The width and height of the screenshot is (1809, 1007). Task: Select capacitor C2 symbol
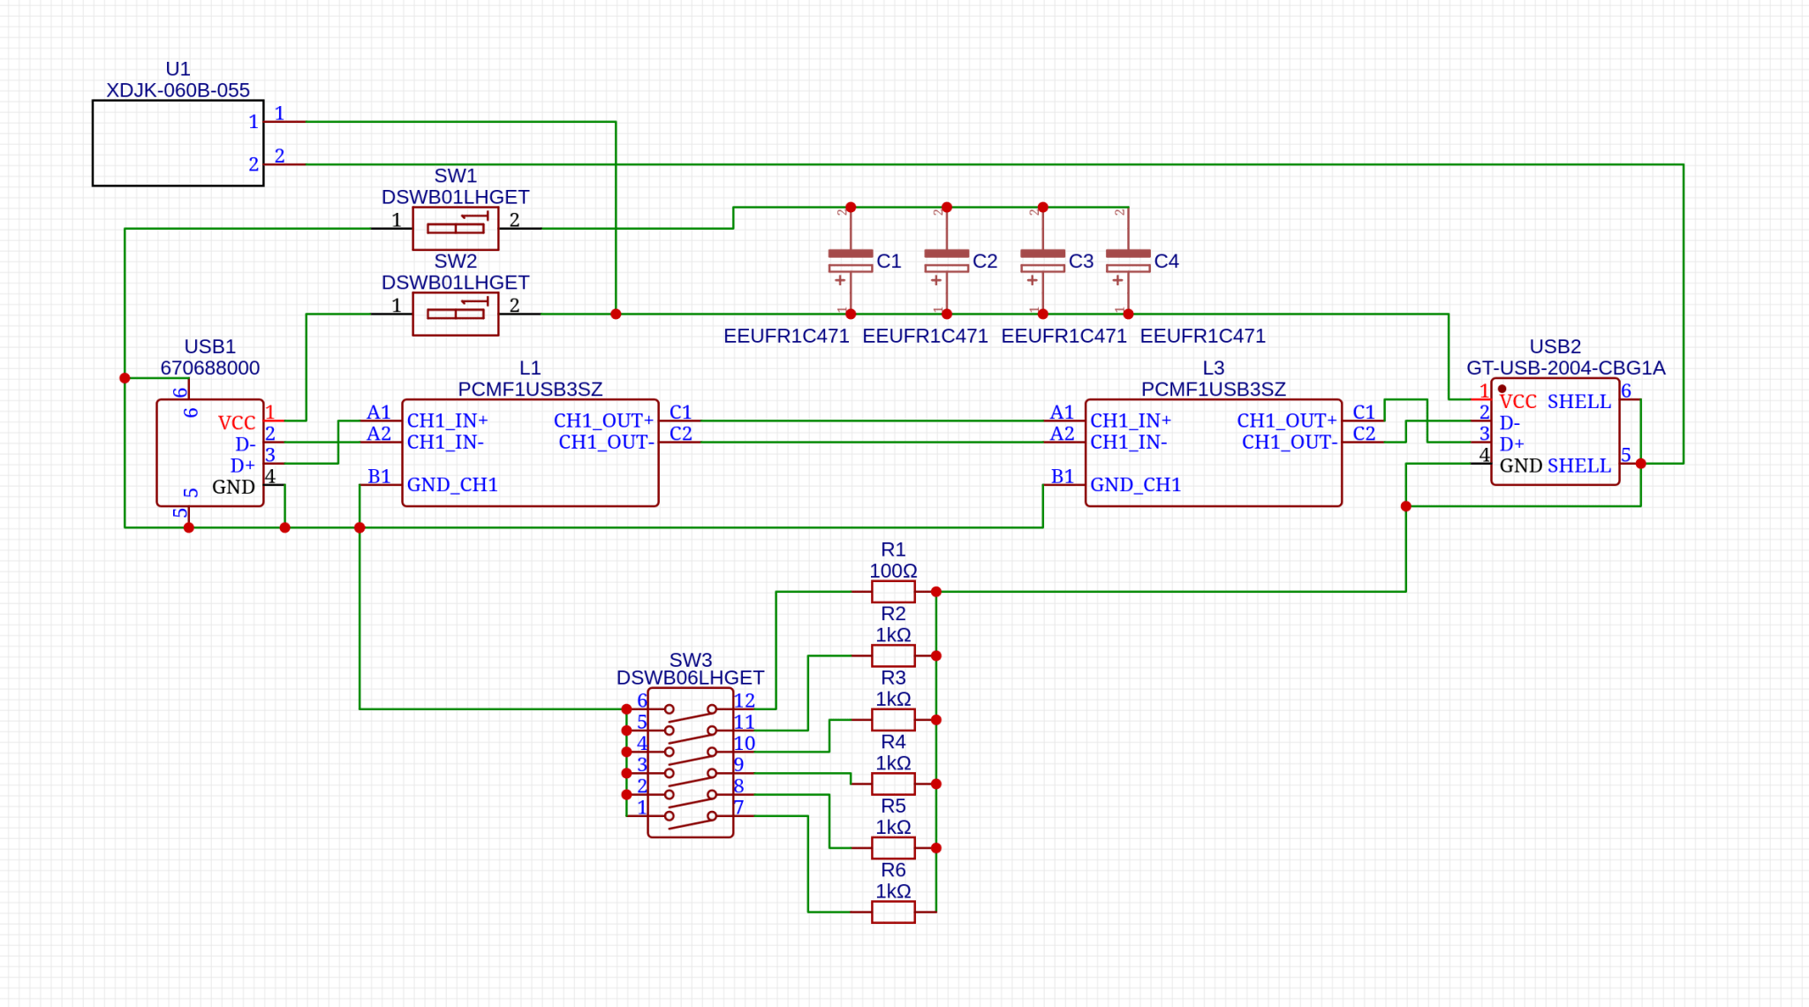coord(947,261)
